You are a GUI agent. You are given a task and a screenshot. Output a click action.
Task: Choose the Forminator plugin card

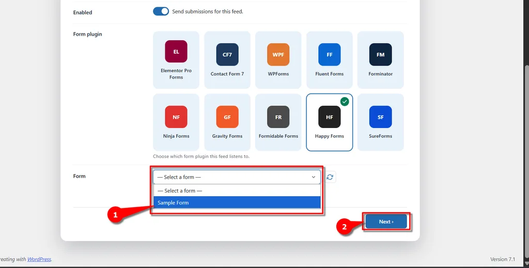click(x=381, y=60)
